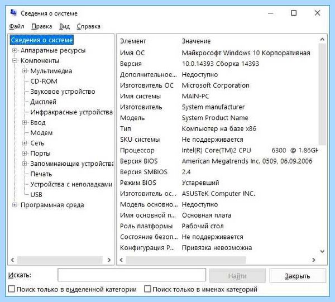This screenshot has height=302, width=335.
Task: Open the Справка menu
Action: (x=88, y=26)
